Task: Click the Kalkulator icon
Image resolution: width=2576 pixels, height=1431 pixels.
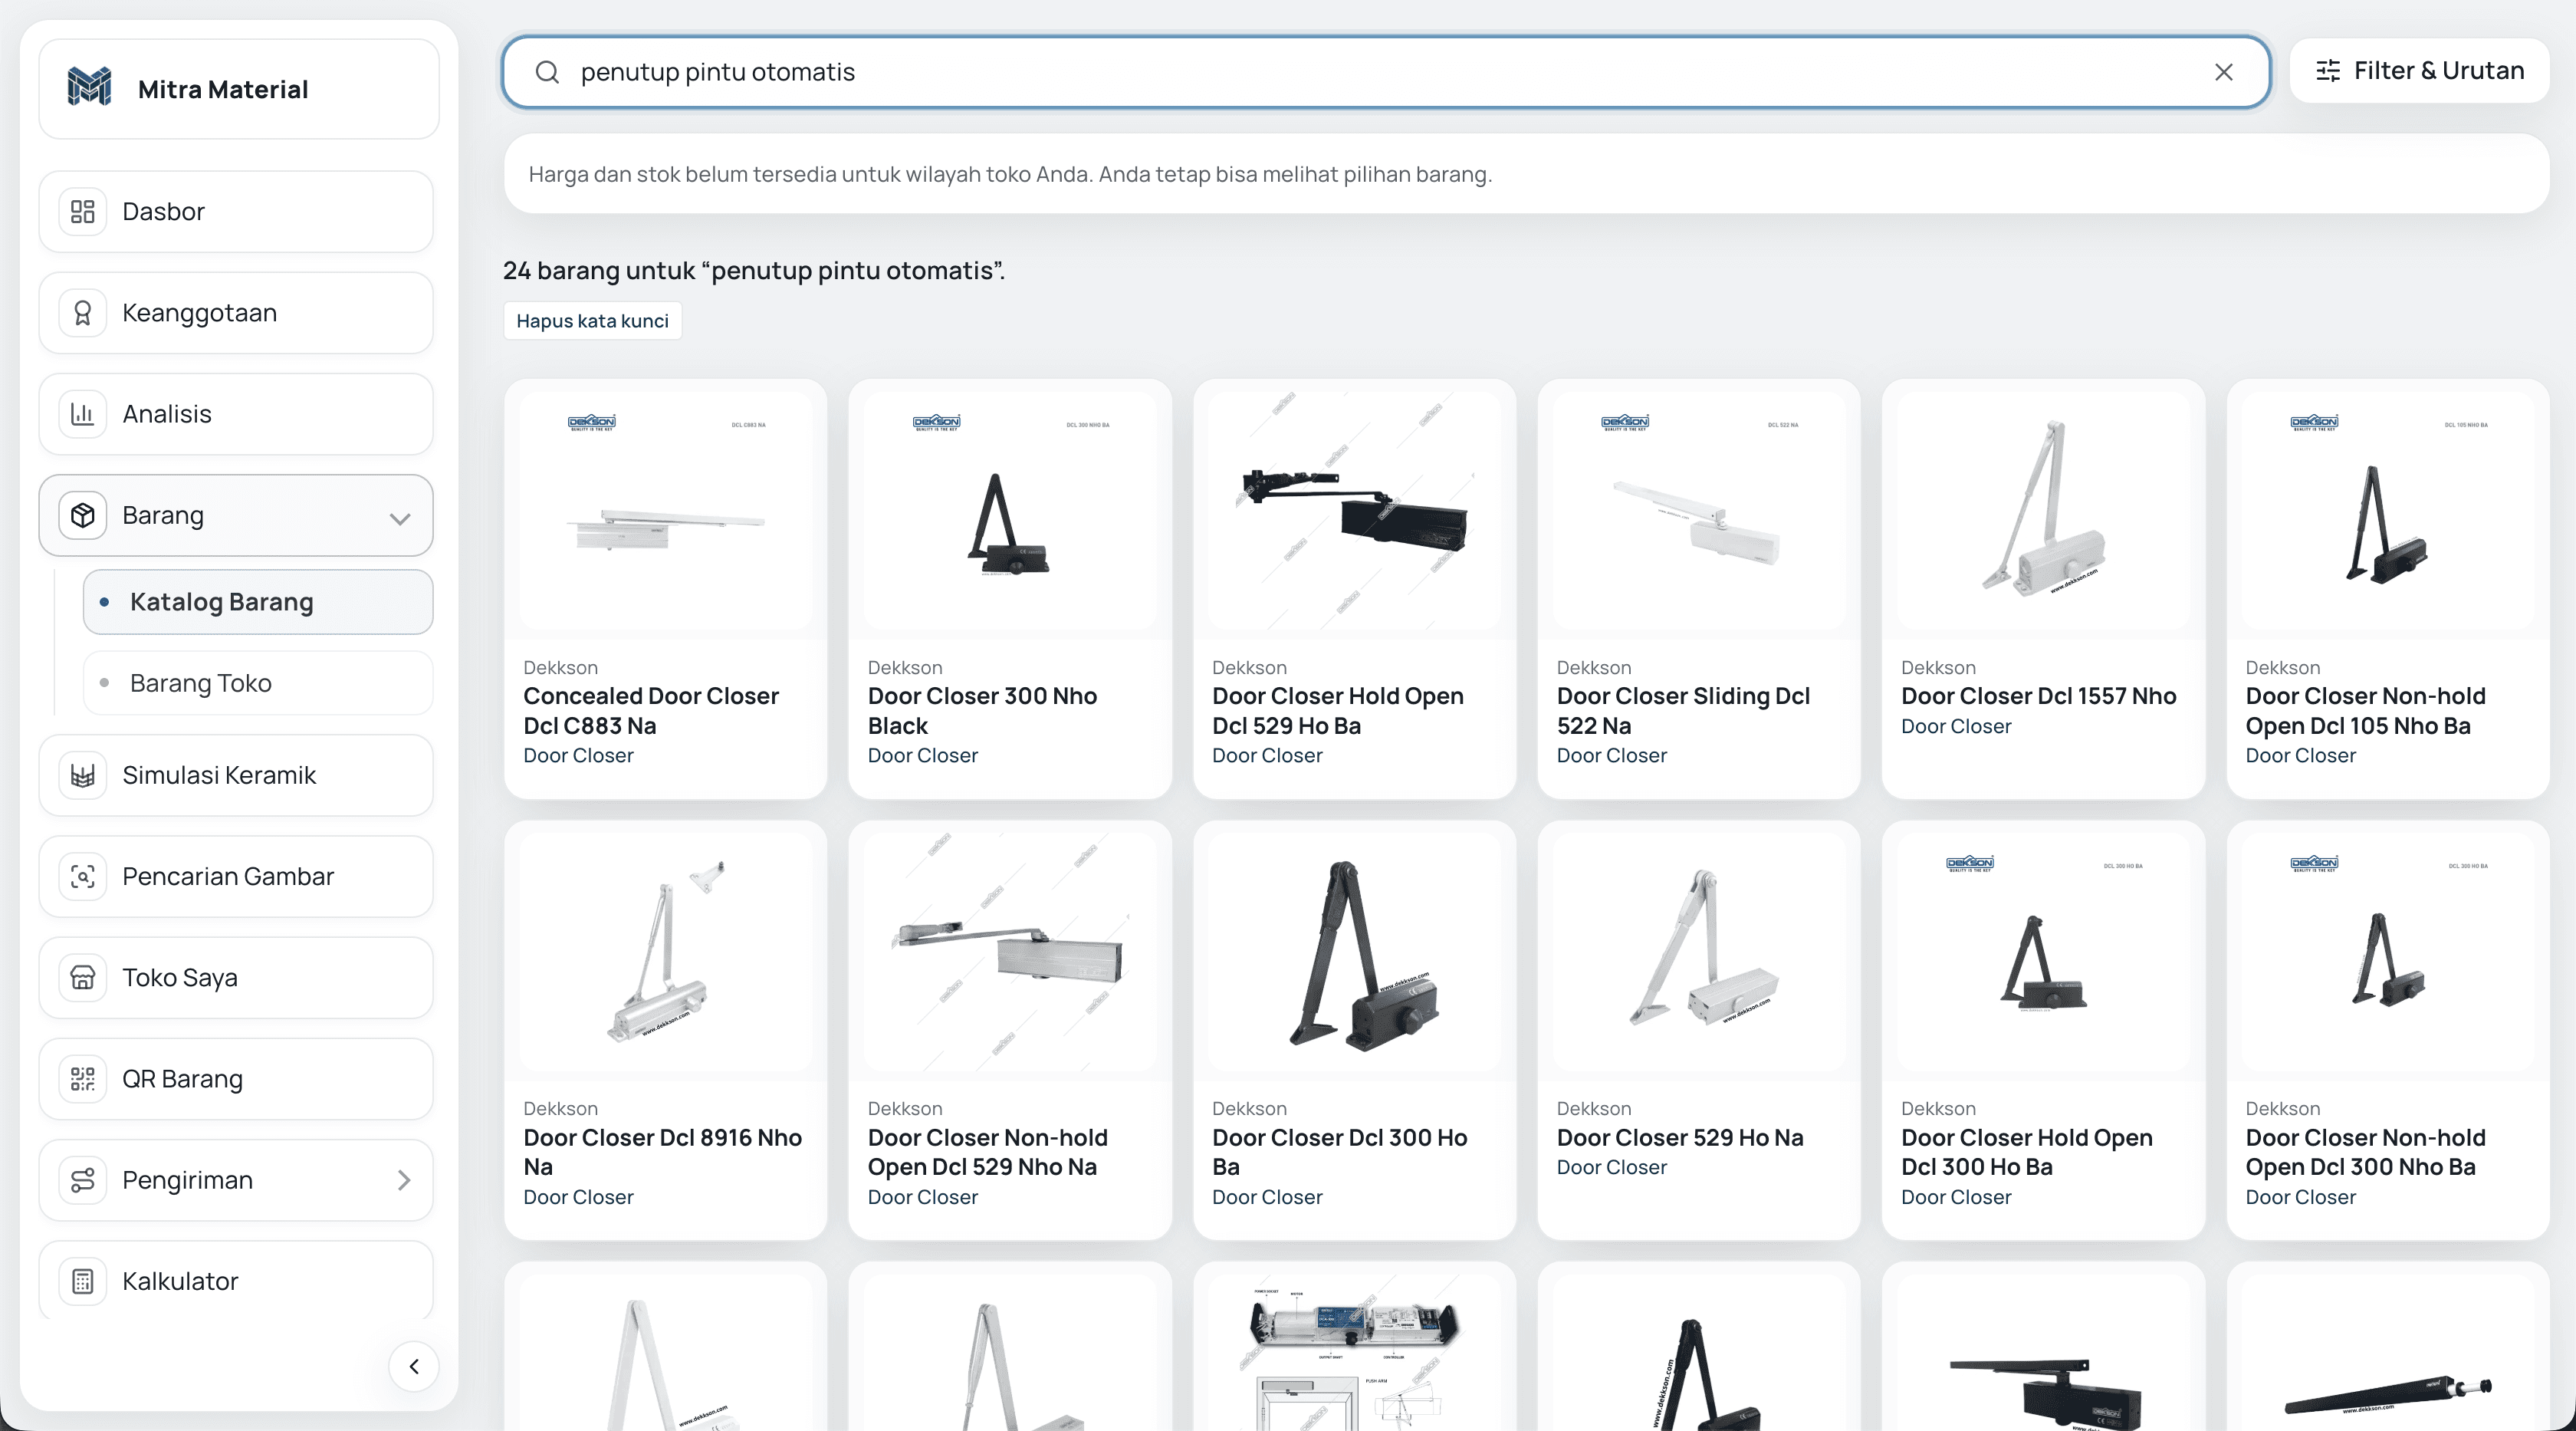Action: 83,1281
